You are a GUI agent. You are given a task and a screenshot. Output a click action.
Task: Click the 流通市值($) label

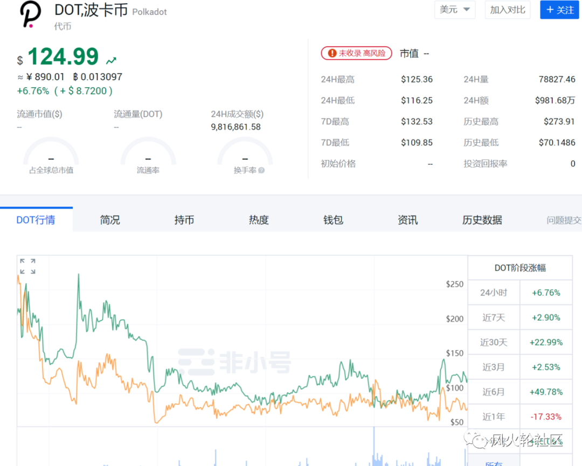(39, 114)
